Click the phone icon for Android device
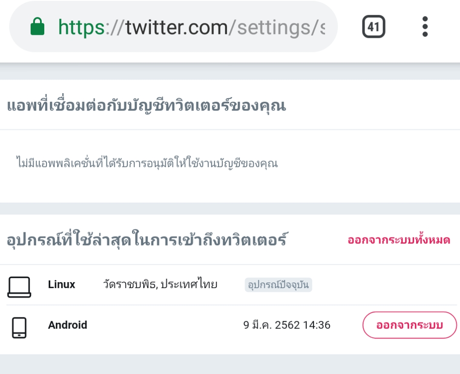The image size is (460, 374). [19, 327]
